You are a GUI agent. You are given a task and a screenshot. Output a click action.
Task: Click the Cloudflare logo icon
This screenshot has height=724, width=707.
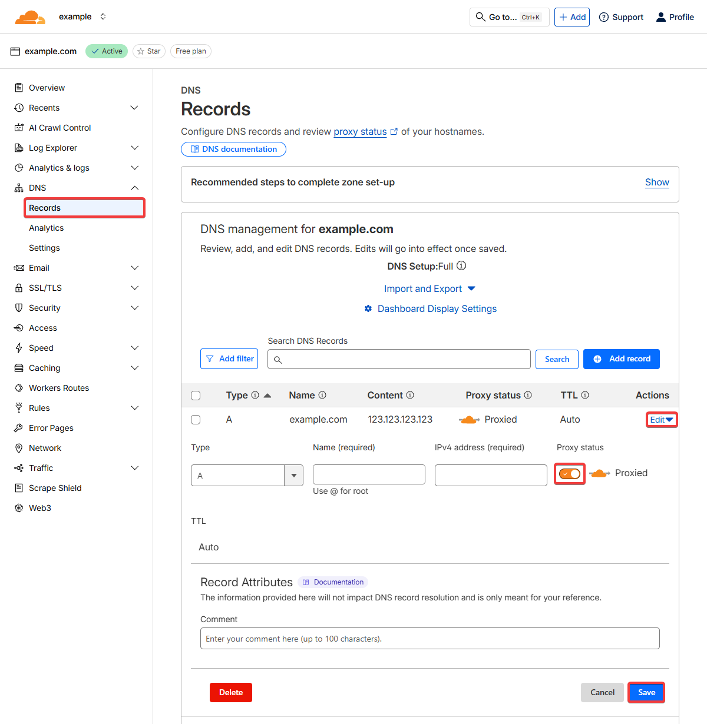pos(30,17)
